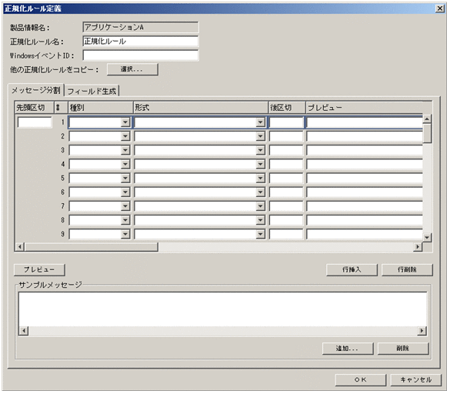Click the sample message scroll right arrow
The image size is (450, 394).
(x=422, y=331)
